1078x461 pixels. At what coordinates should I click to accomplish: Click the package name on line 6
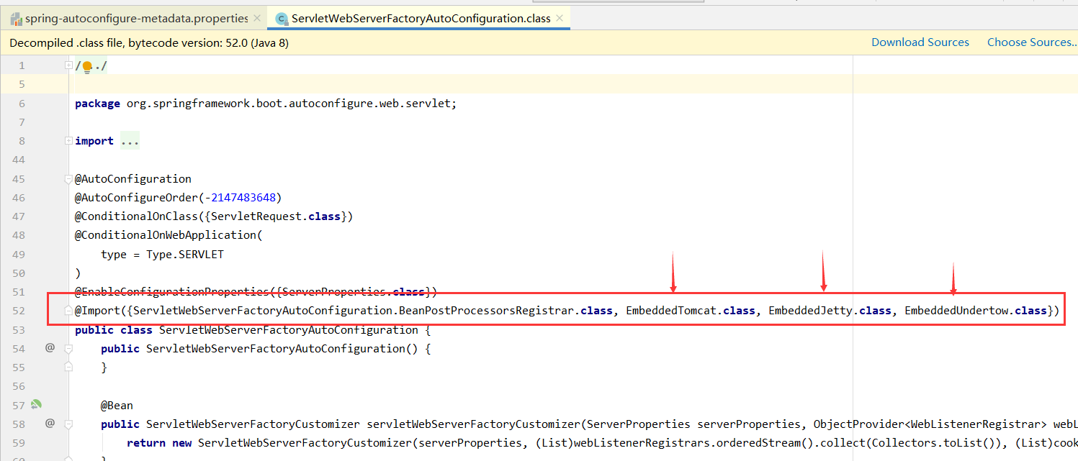pos(289,104)
